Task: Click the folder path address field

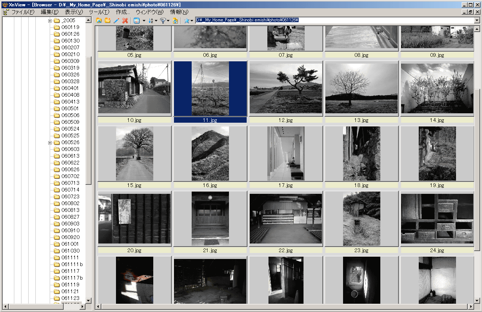Action: point(334,20)
